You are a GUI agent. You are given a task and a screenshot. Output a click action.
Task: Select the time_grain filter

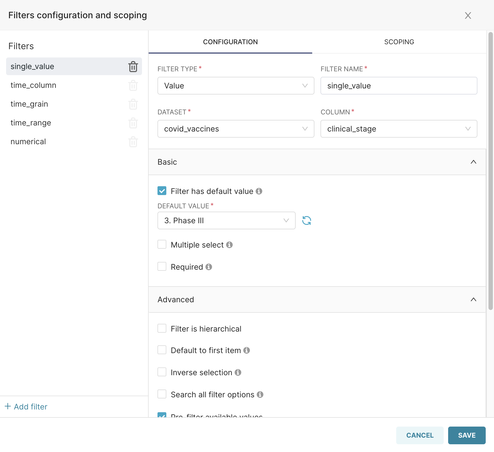click(74, 104)
